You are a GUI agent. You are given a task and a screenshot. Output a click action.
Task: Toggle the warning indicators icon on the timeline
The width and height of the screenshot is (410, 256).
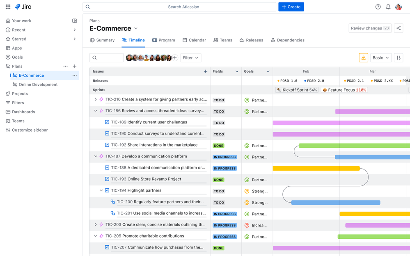(x=363, y=57)
